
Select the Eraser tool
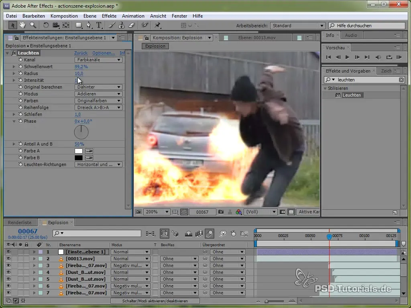point(131,25)
